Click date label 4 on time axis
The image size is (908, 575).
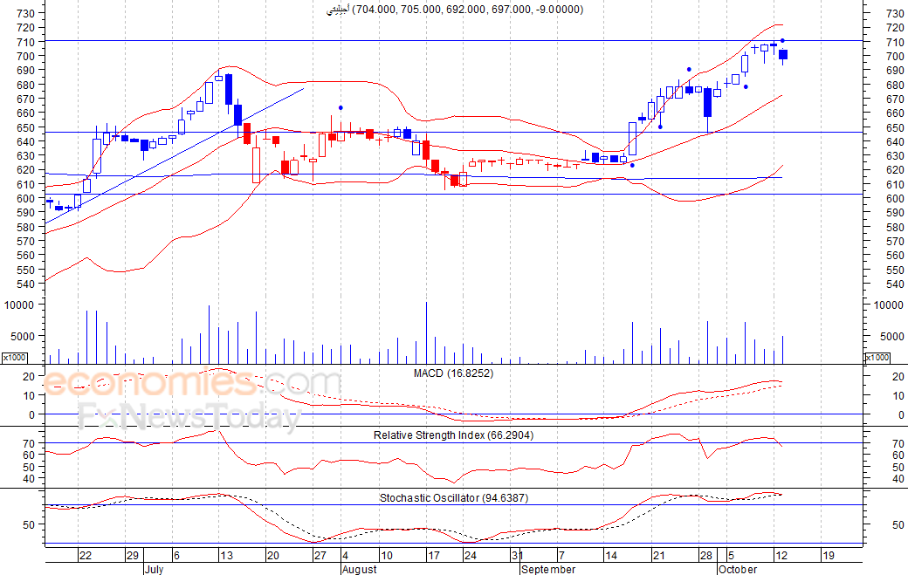point(345,555)
